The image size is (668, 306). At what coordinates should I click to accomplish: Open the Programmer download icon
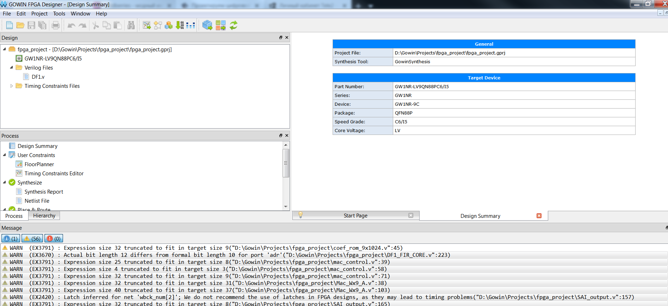pos(180,25)
